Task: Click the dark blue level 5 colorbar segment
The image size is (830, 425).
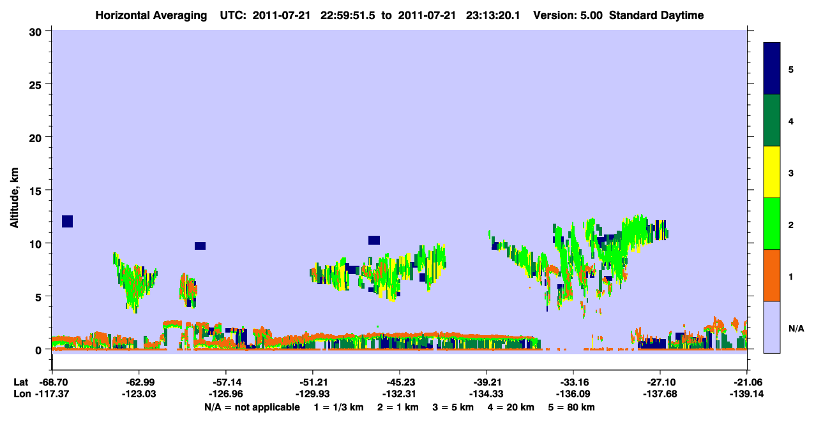Action: pyautogui.click(x=772, y=69)
